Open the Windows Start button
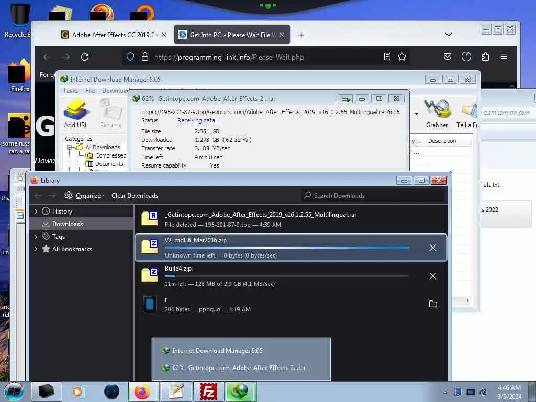536x402 pixels. (14, 392)
